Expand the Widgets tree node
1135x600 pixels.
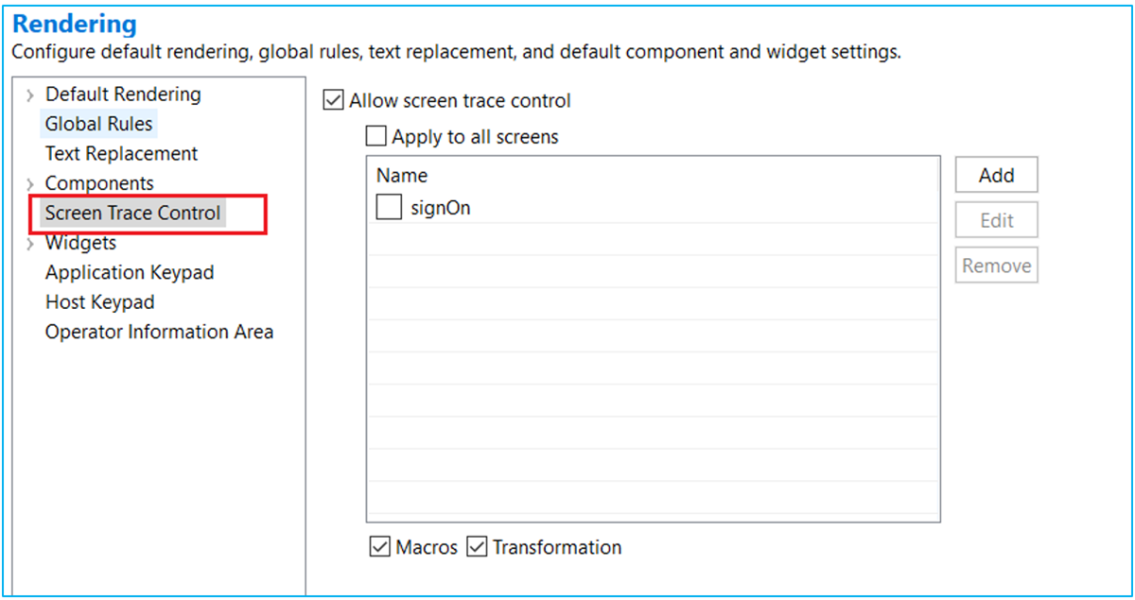click(x=30, y=244)
